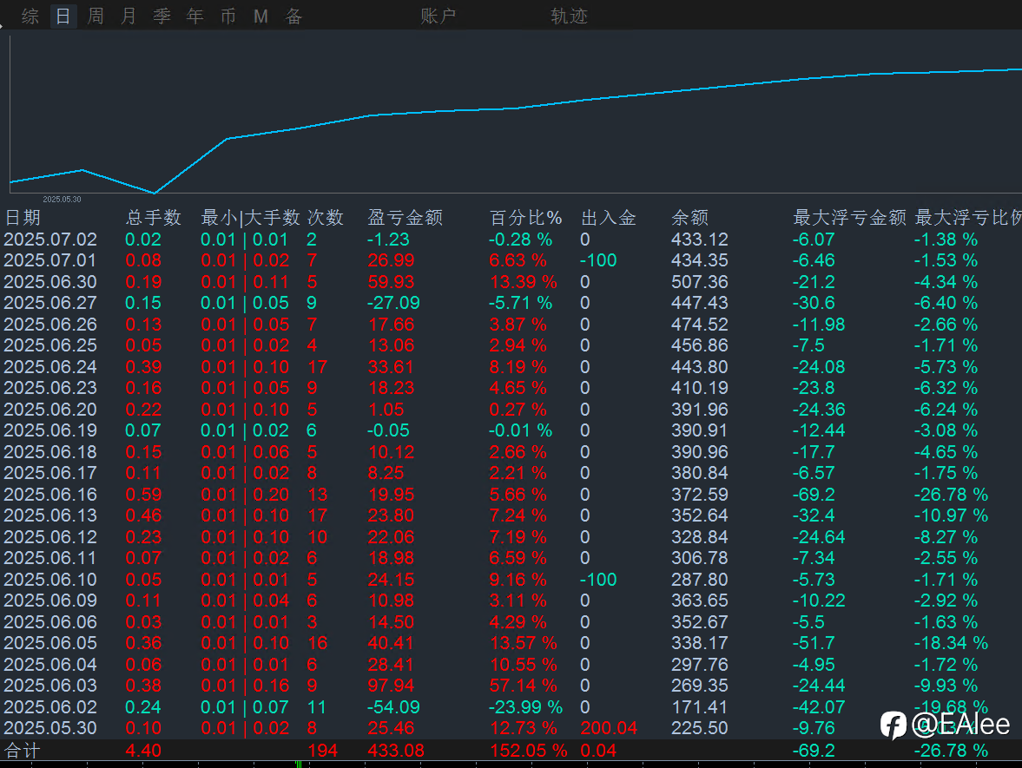Click the 轨迹 track button

point(569,16)
